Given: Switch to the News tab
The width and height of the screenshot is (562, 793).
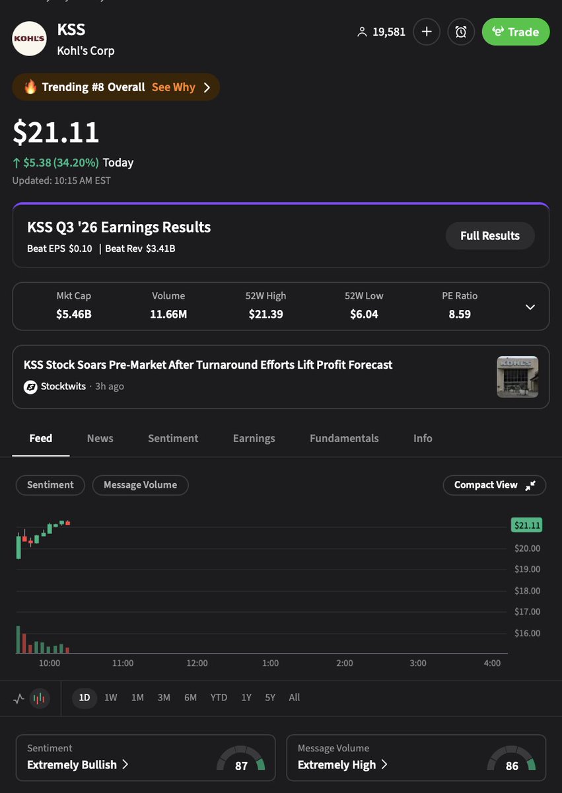Looking at the screenshot, I should point(100,438).
